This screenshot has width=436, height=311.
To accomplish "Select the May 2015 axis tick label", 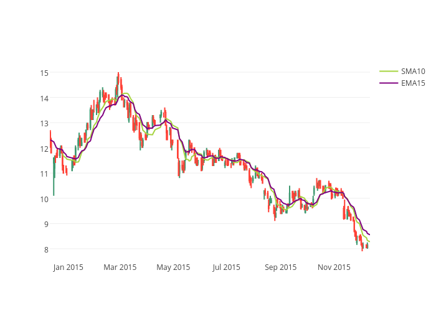I will click(173, 267).
